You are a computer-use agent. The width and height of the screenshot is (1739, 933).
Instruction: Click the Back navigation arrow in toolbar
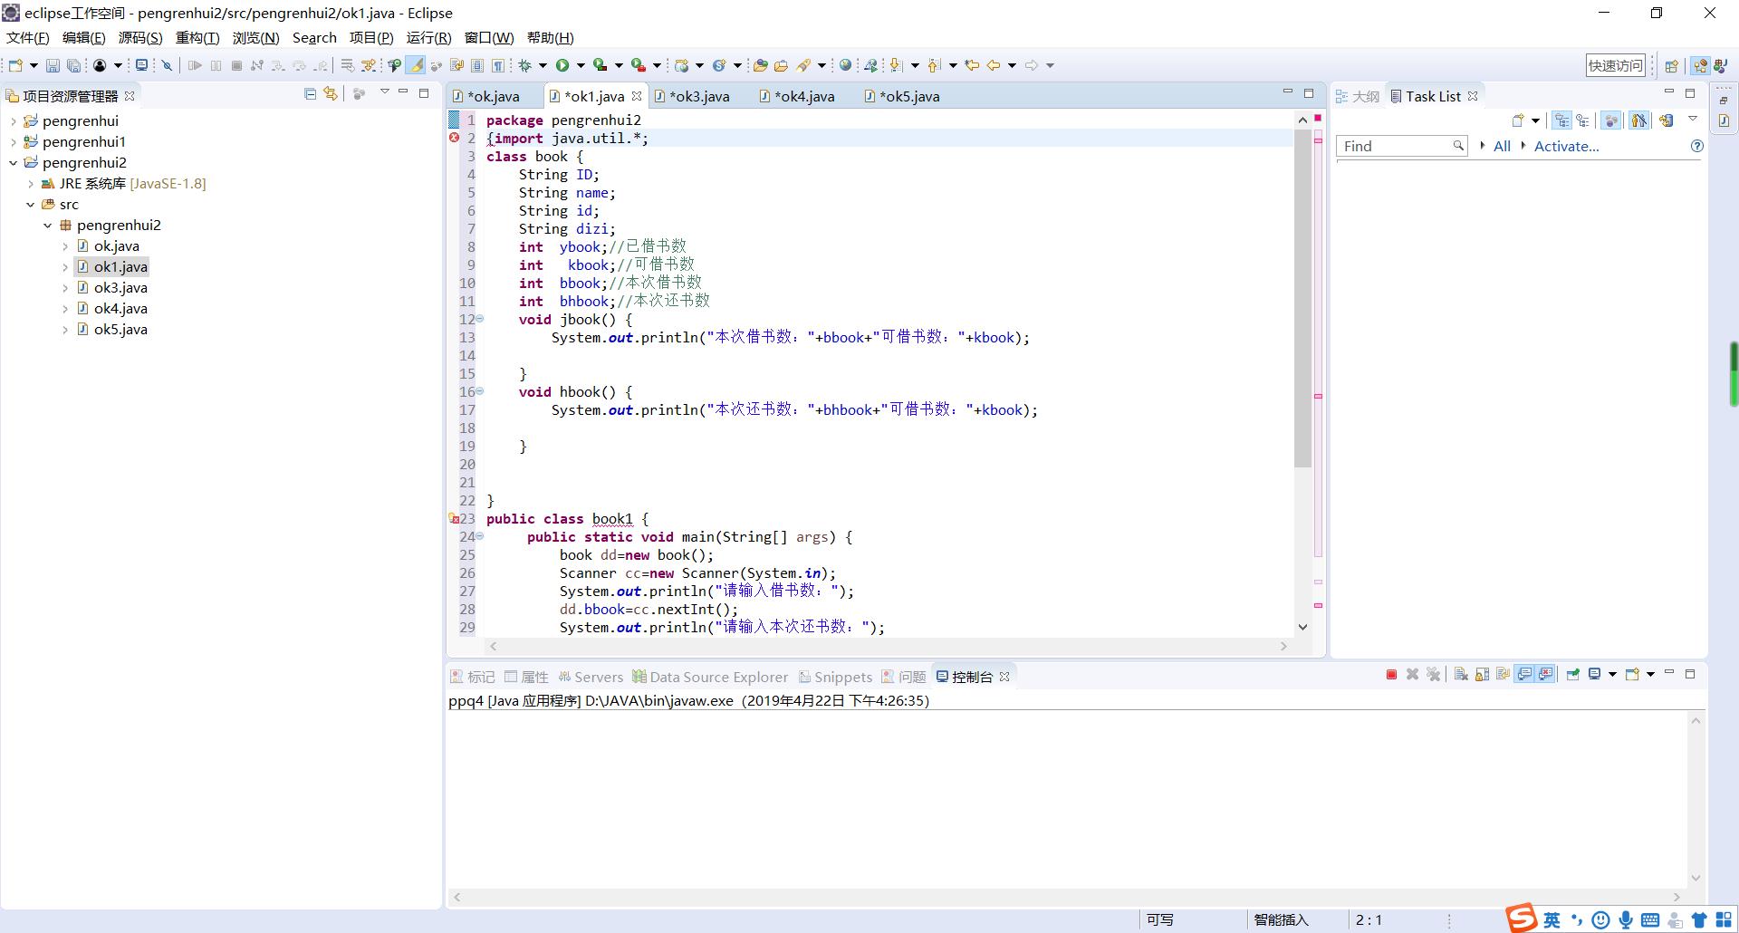point(994,65)
